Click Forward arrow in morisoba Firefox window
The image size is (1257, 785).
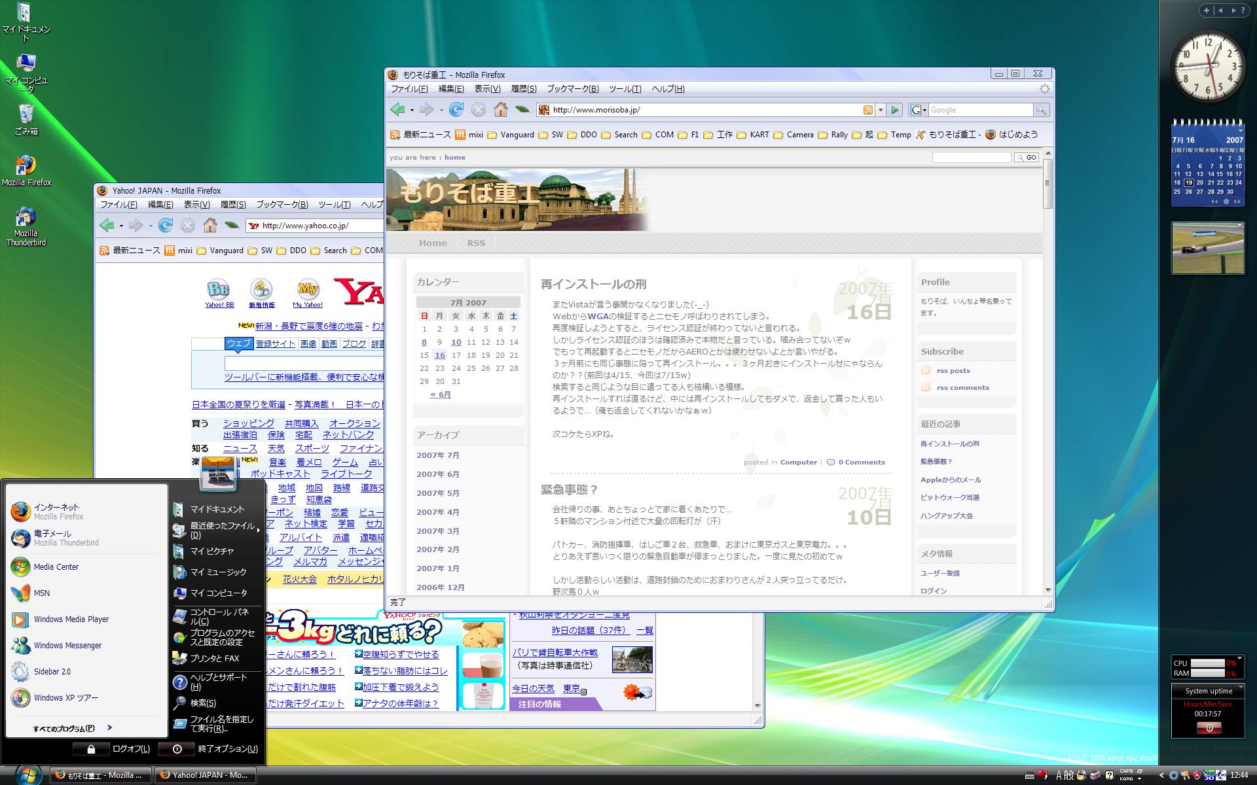(426, 110)
